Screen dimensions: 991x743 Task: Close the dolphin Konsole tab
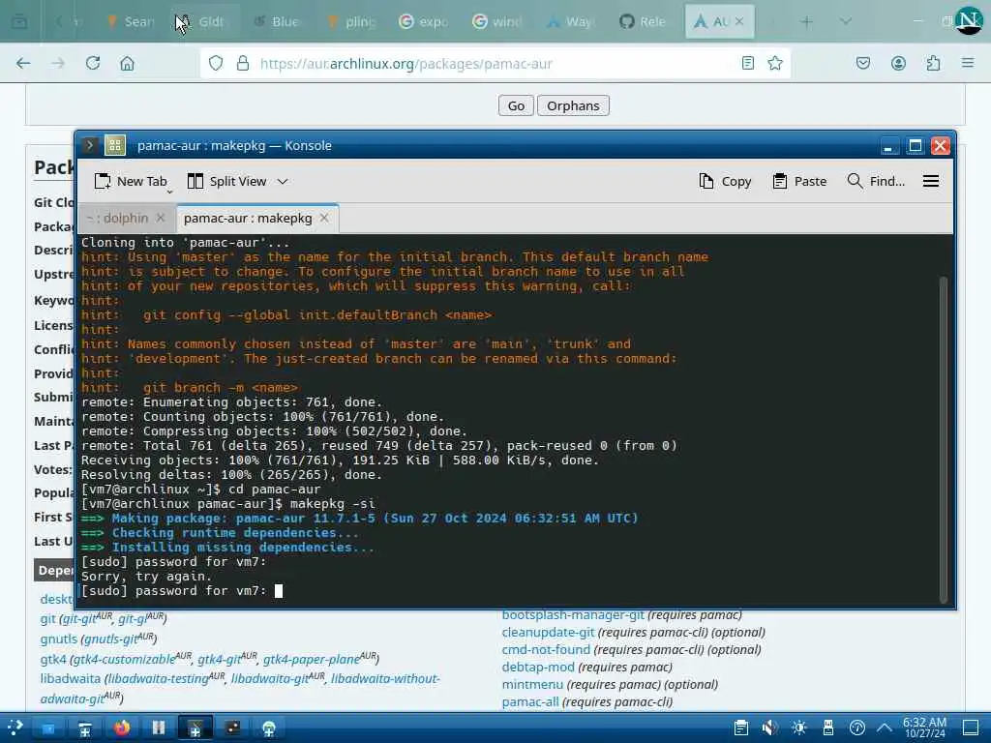(x=161, y=218)
